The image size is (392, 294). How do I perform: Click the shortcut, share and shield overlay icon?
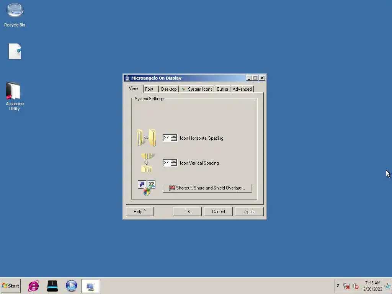[x=147, y=188]
